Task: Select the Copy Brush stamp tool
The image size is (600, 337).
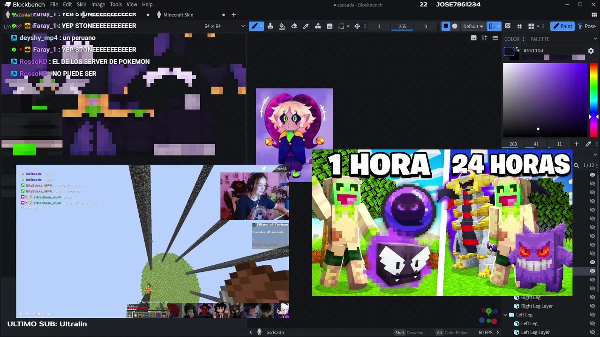Action: pyautogui.click(x=270, y=26)
